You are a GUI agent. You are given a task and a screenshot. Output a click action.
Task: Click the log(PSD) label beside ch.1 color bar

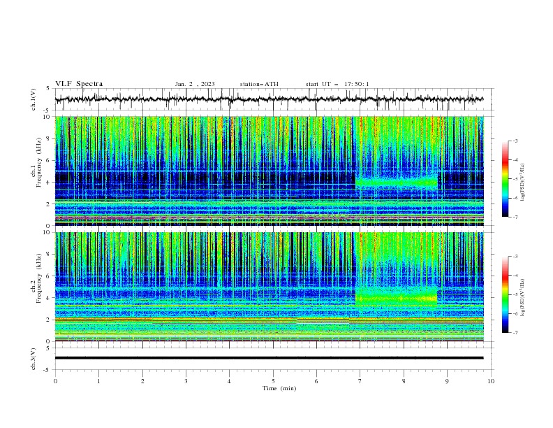point(522,183)
